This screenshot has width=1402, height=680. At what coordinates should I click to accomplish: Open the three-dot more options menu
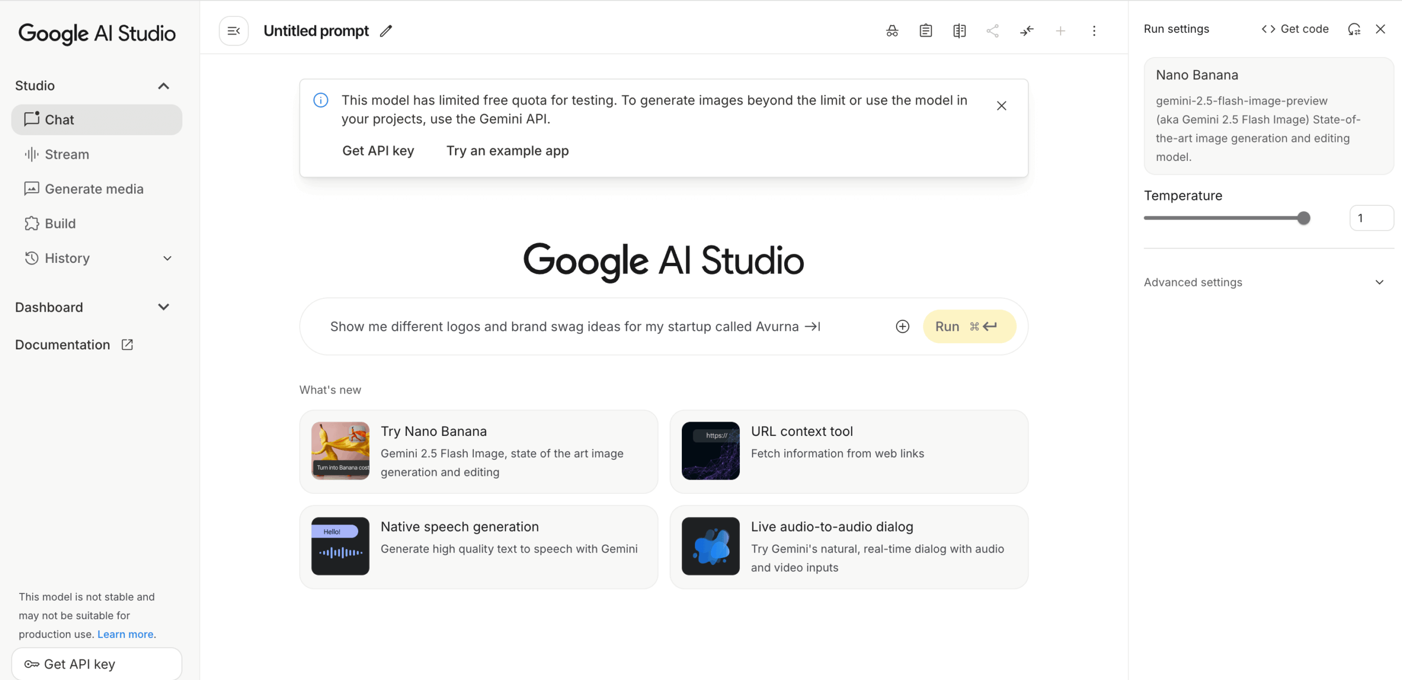click(x=1094, y=31)
